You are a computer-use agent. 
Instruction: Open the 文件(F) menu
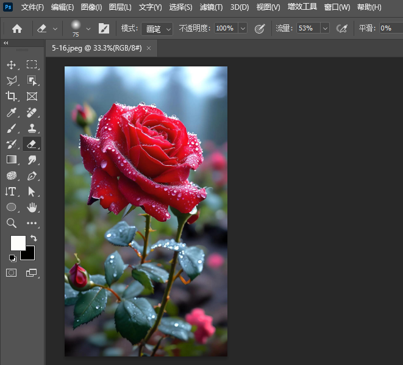[32, 7]
